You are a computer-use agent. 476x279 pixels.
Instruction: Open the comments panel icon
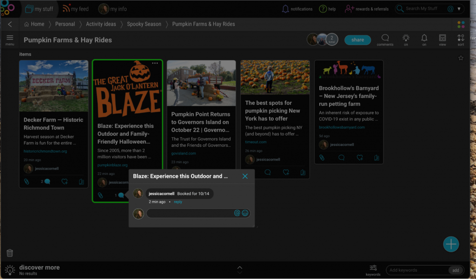[385, 40]
